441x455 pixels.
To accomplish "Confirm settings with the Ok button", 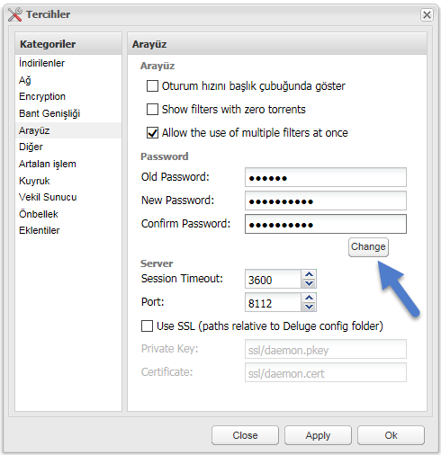I will tap(391, 435).
